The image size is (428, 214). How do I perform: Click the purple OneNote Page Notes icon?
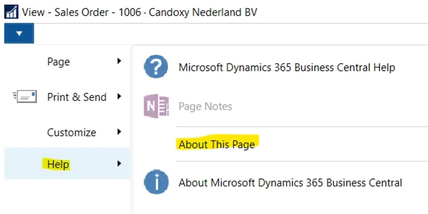pyautogui.click(x=156, y=106)
